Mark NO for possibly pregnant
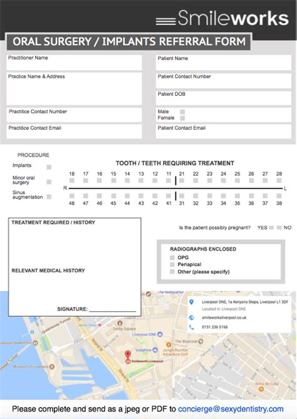Screen dimensions: 297x419 tap(279, 228)
